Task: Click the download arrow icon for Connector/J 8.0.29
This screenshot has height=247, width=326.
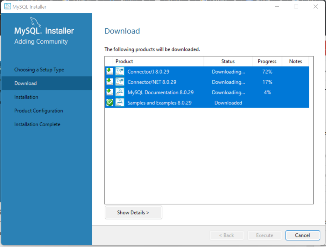Action: (x=110, y=71)
